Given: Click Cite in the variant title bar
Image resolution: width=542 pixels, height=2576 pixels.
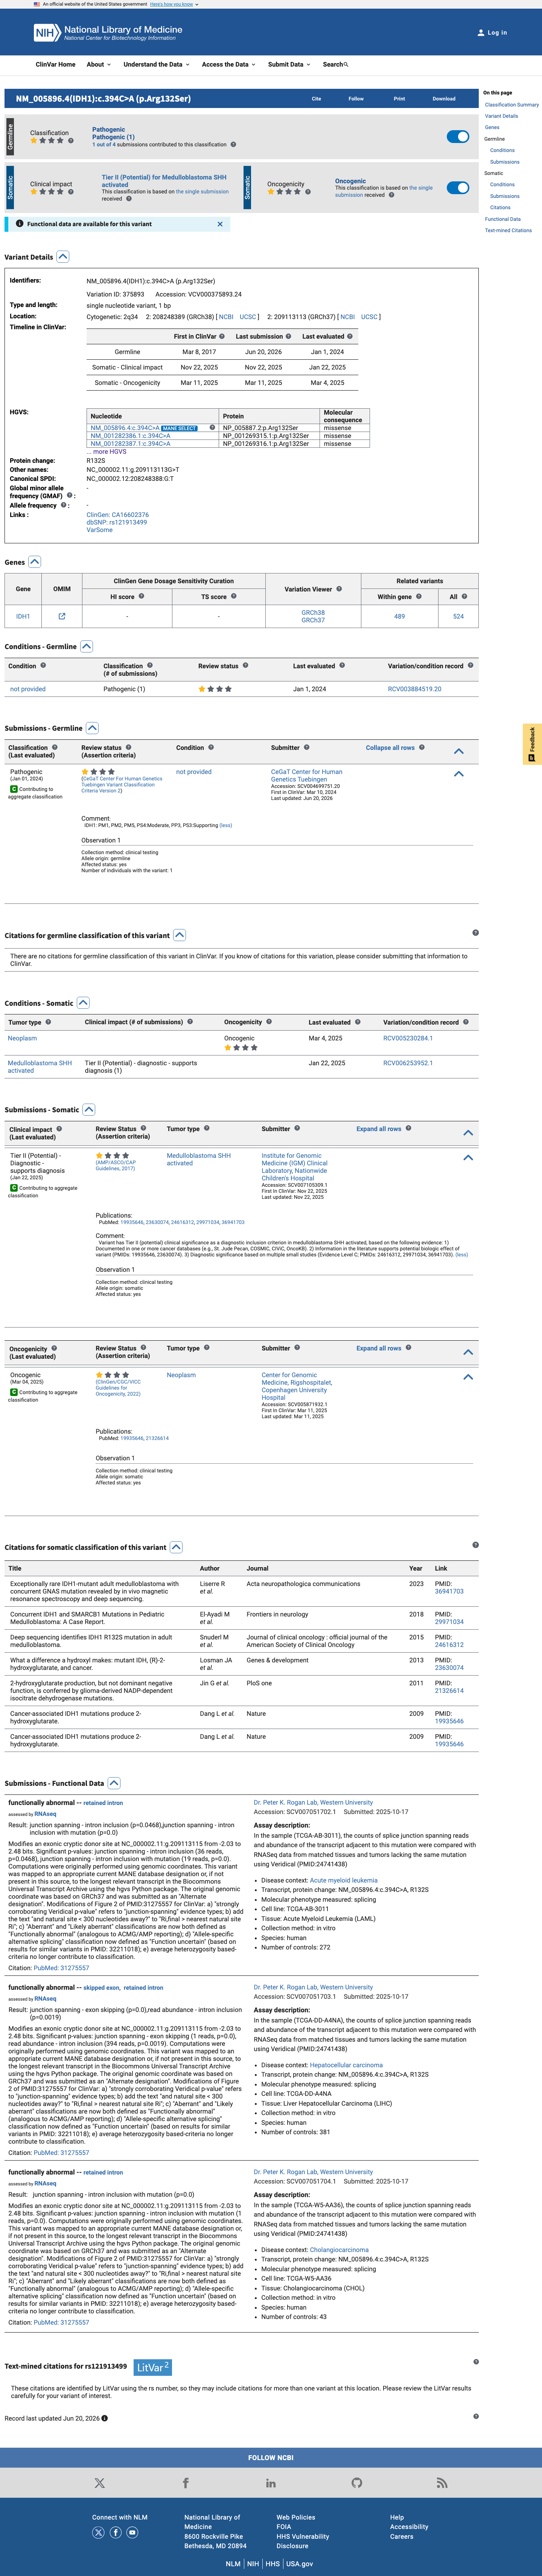Looking at the screenshot, I should pyautogui.click(x=316, y=99).
